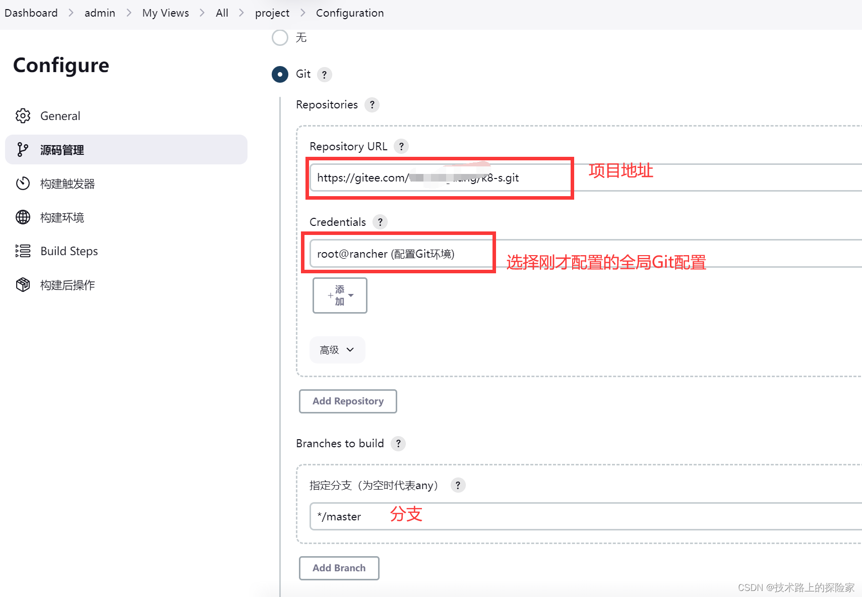Expand the chevron after project breadcrumb
The image size is (862, 597).
303,13
